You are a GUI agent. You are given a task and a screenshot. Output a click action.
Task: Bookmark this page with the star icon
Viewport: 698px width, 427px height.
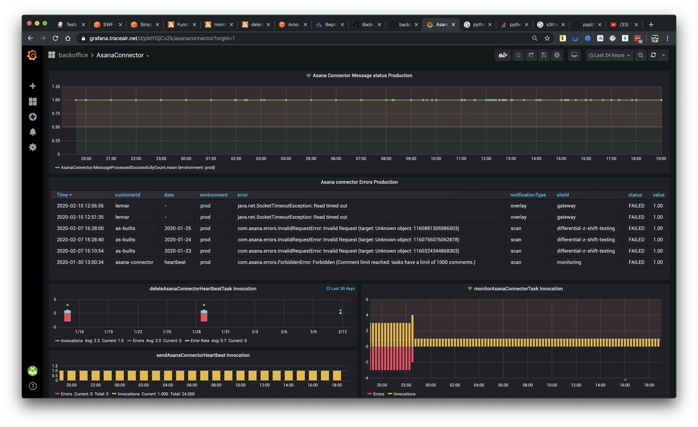[x=547, y=38]
